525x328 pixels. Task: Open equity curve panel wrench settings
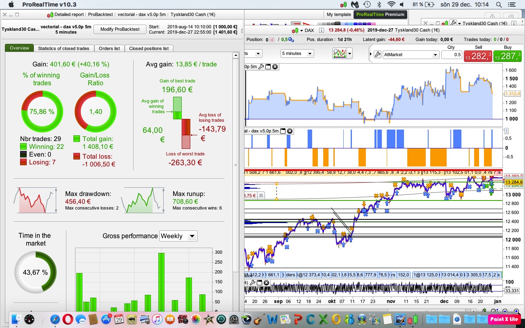[x=261, y=67]
